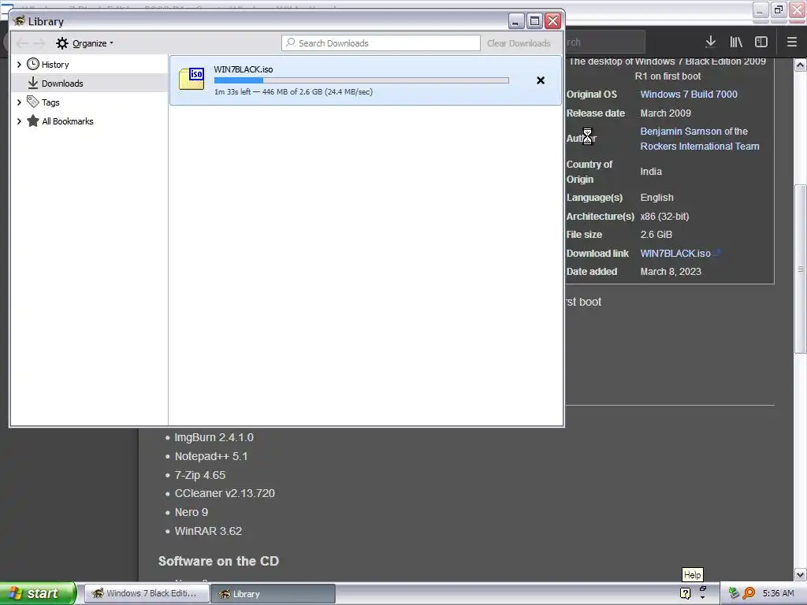Screen dimensions: 807x605
Task: Switch to Windows 7 Black Edition taskbar item
Action: click(x=146, y=593)
